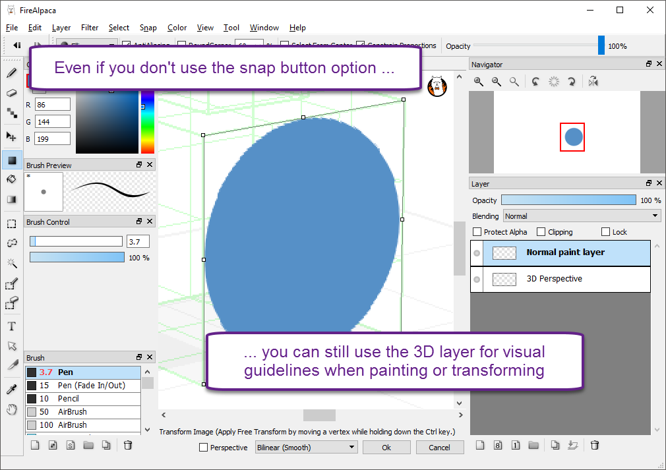Collapse the toolbar with left arrow
The width and height of the screenshot is (666, 470).
17,45
